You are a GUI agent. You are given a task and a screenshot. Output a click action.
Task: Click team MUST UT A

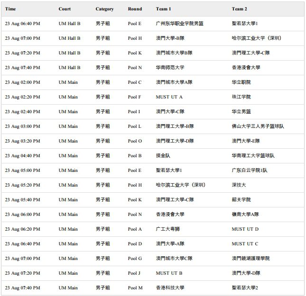(x=169, y=97)
